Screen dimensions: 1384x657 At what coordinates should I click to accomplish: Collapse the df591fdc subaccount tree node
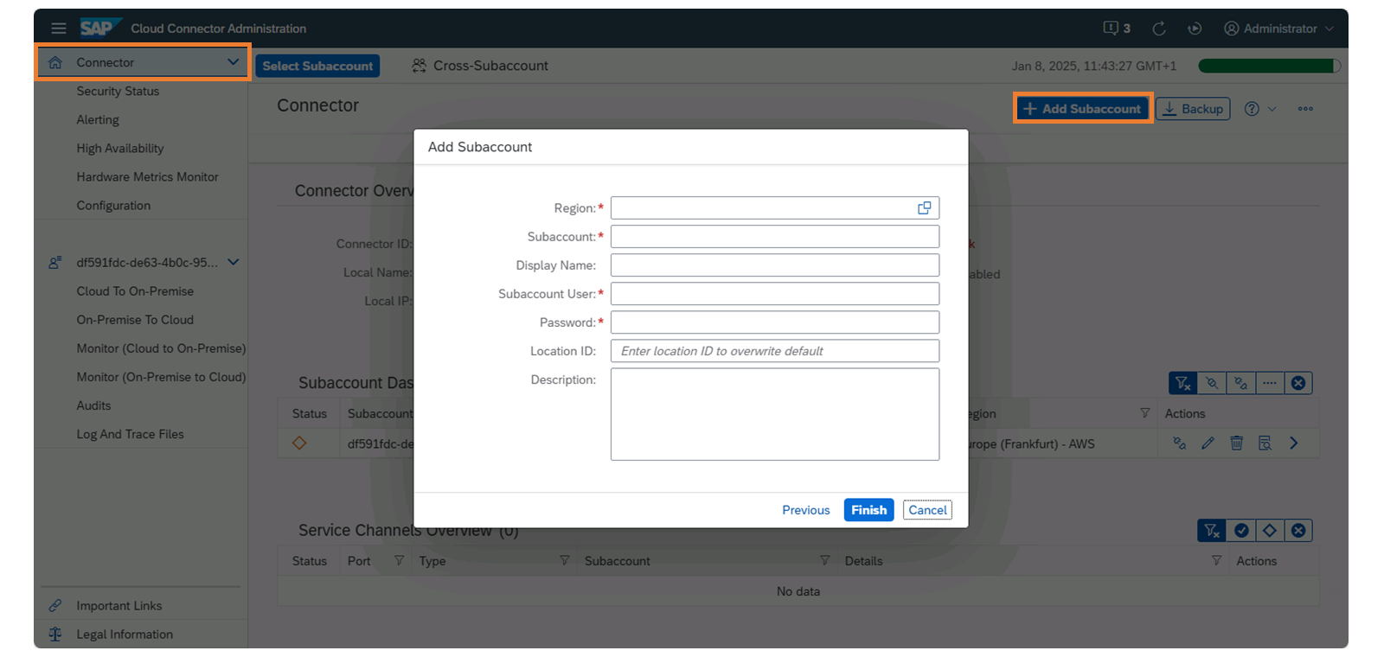point(233,262)
